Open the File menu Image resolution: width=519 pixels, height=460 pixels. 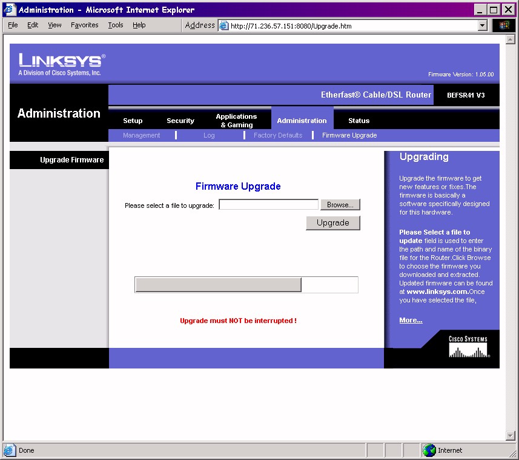click(x=13, y=25)
